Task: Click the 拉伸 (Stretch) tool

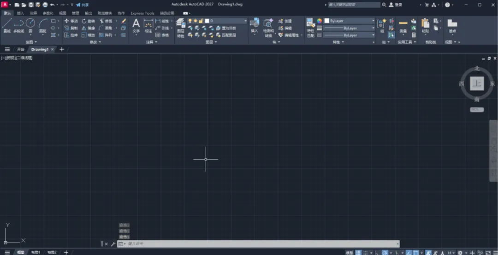Action: click(x=71, y=35)
